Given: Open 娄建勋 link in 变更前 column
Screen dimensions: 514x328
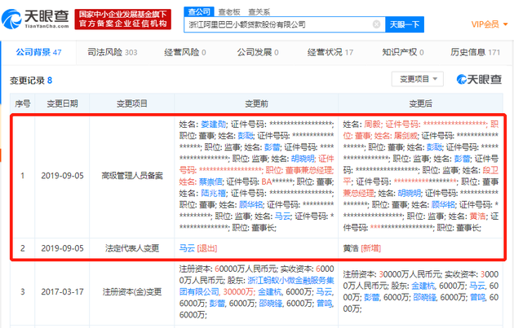Looking at the screenshot, I should click(x=214, y=124).
